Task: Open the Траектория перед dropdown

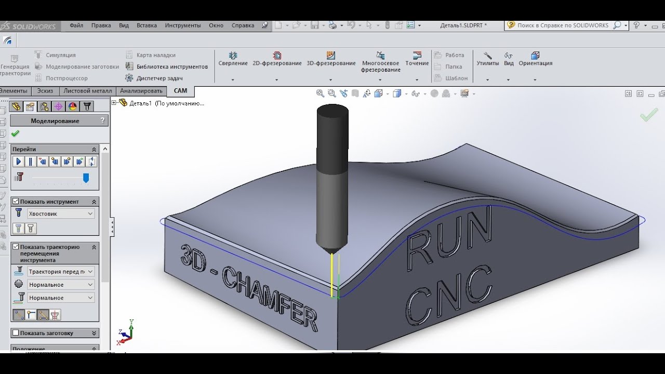Action: click(60, 272)
